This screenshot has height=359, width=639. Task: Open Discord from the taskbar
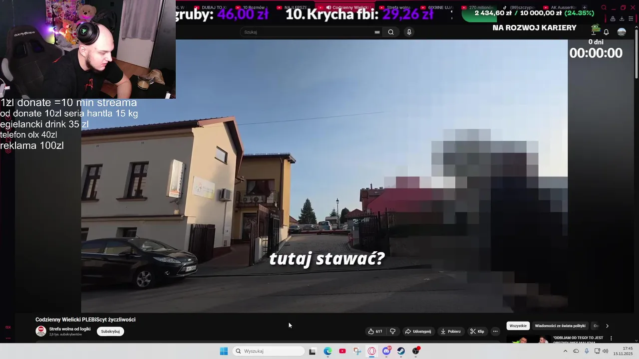click(x=386, y=351)
